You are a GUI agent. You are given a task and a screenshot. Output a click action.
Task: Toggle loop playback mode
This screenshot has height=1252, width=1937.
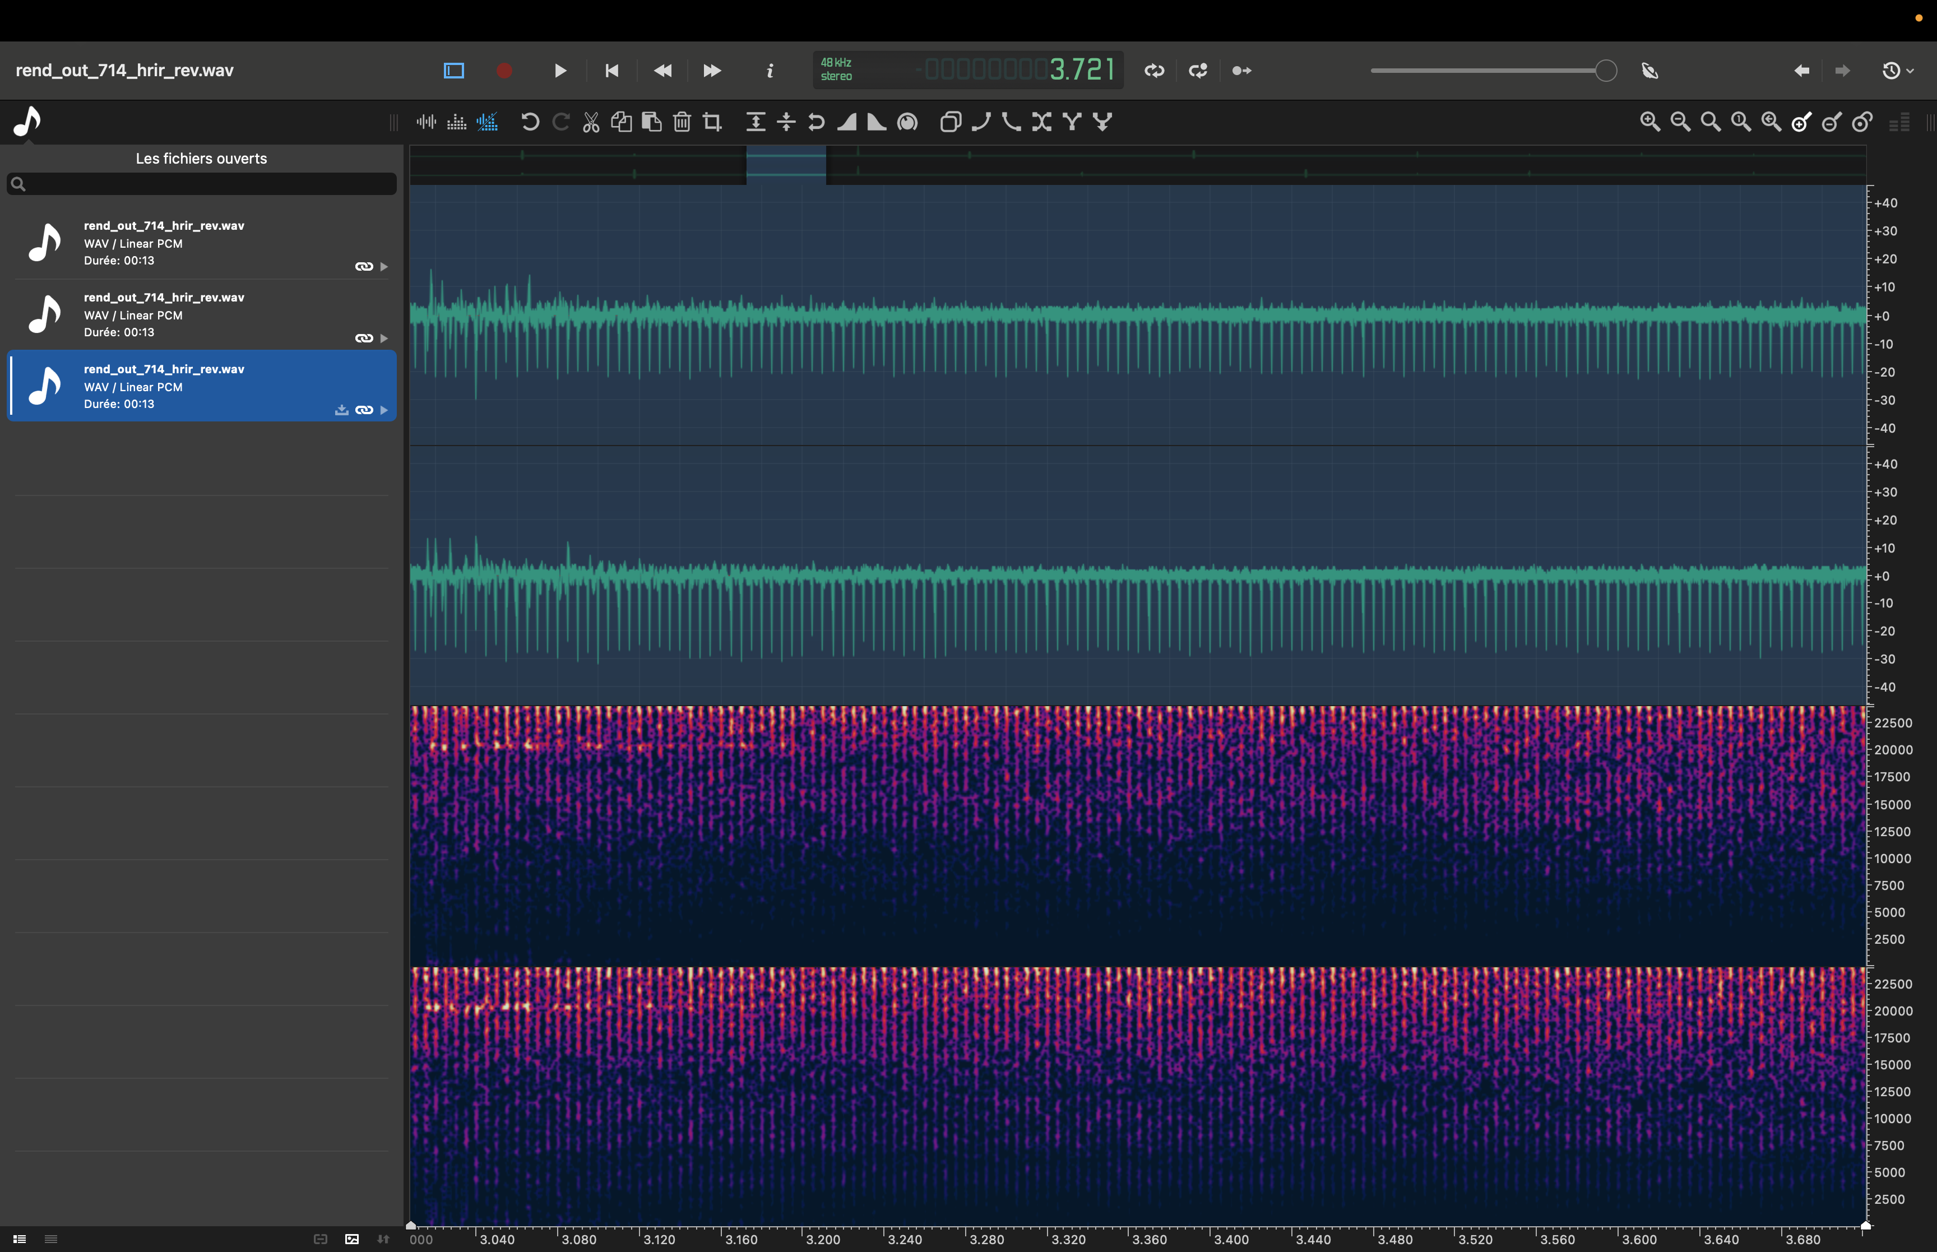[1154, 71]
